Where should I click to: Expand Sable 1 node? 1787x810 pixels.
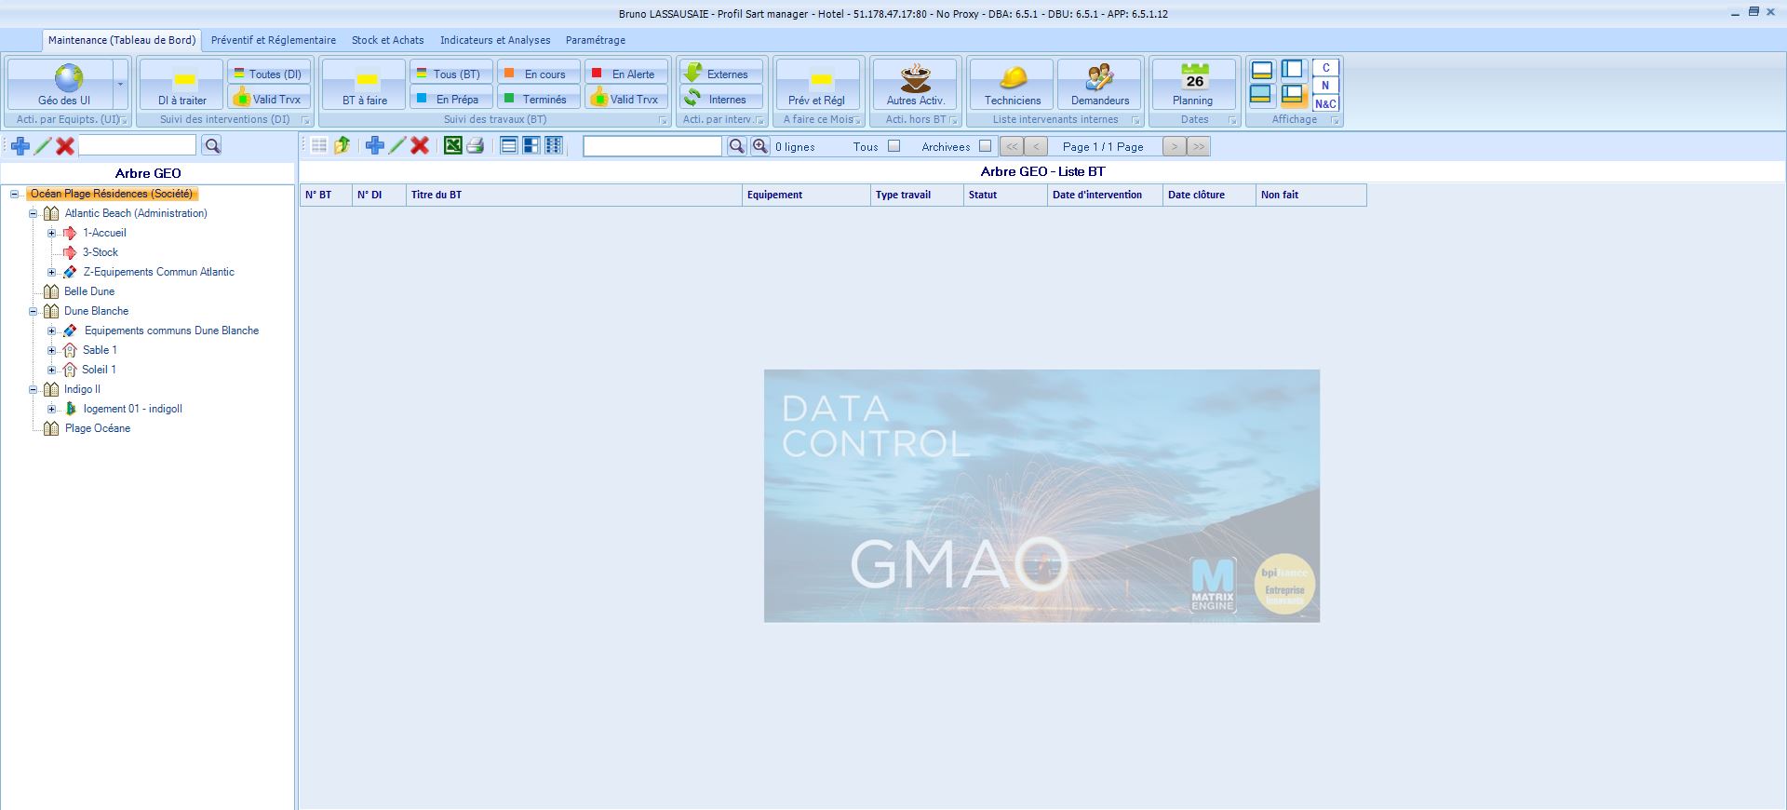52,350
